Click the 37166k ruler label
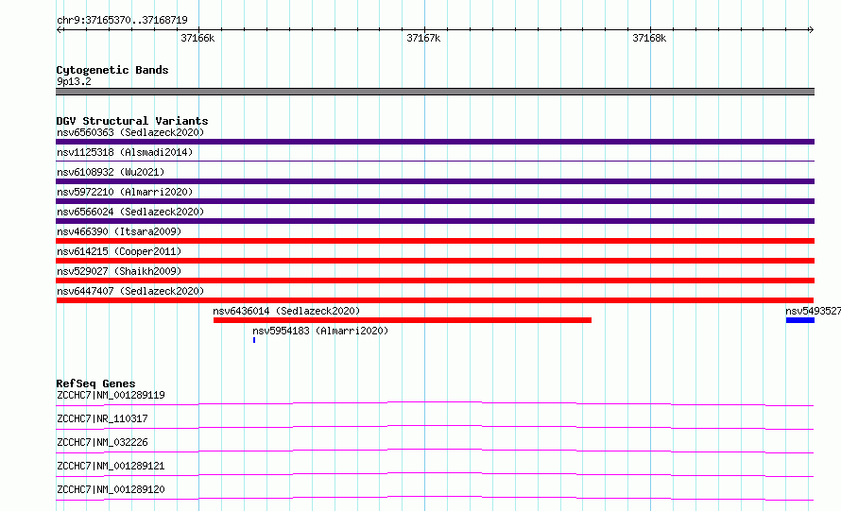This screenshot has height=511, width=841. [x=197, y=38]
